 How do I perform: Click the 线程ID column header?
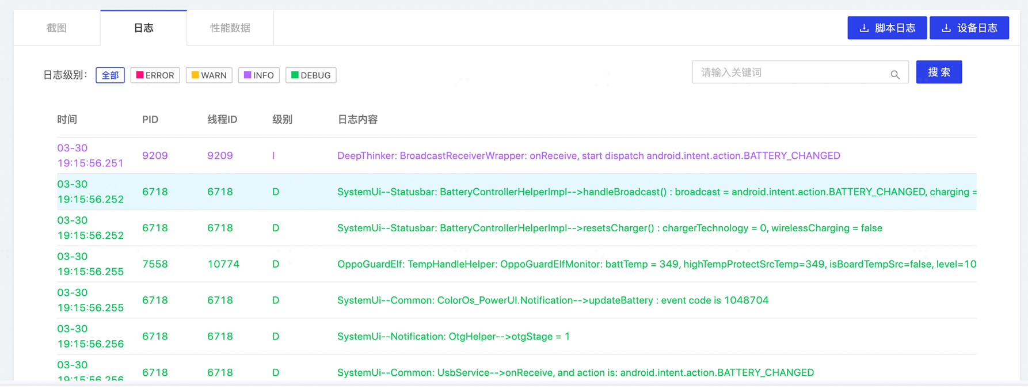(222, 120)
